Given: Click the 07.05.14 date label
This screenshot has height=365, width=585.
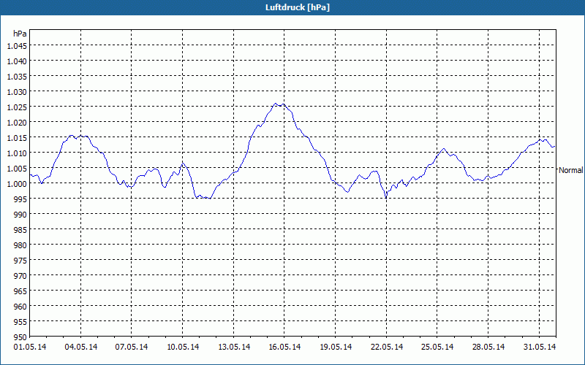Looking at the screenshot, I should point(132,347).
